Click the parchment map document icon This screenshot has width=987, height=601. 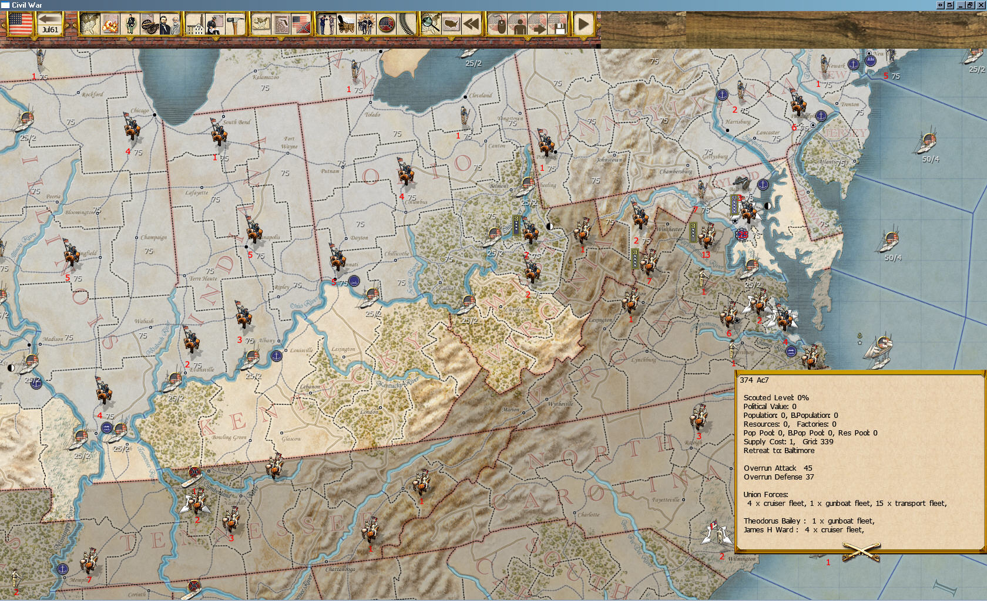point(261,25)
